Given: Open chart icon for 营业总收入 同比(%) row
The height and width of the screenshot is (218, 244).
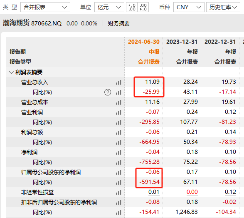Looking at the screenshot, I should pos(118,93).
